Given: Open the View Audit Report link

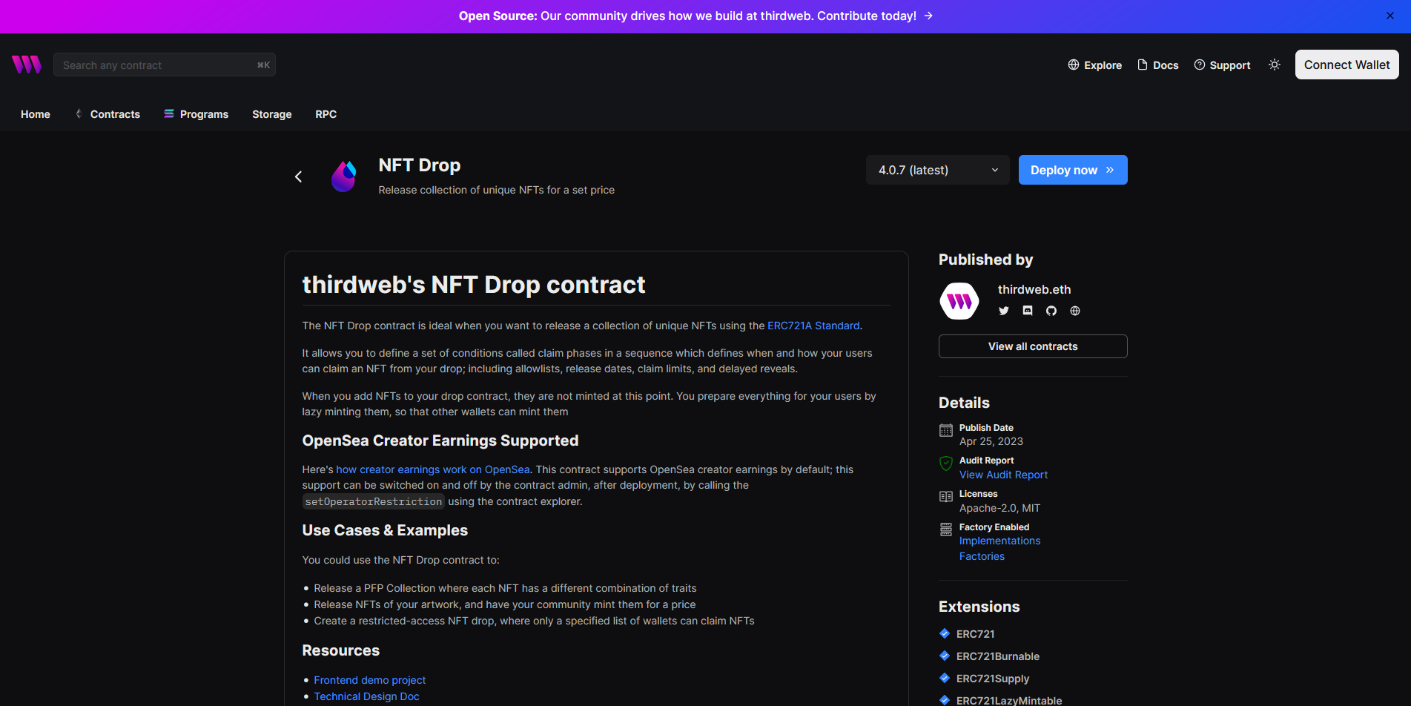Looking at the screenshot, I should click(x=1003, y=475).
